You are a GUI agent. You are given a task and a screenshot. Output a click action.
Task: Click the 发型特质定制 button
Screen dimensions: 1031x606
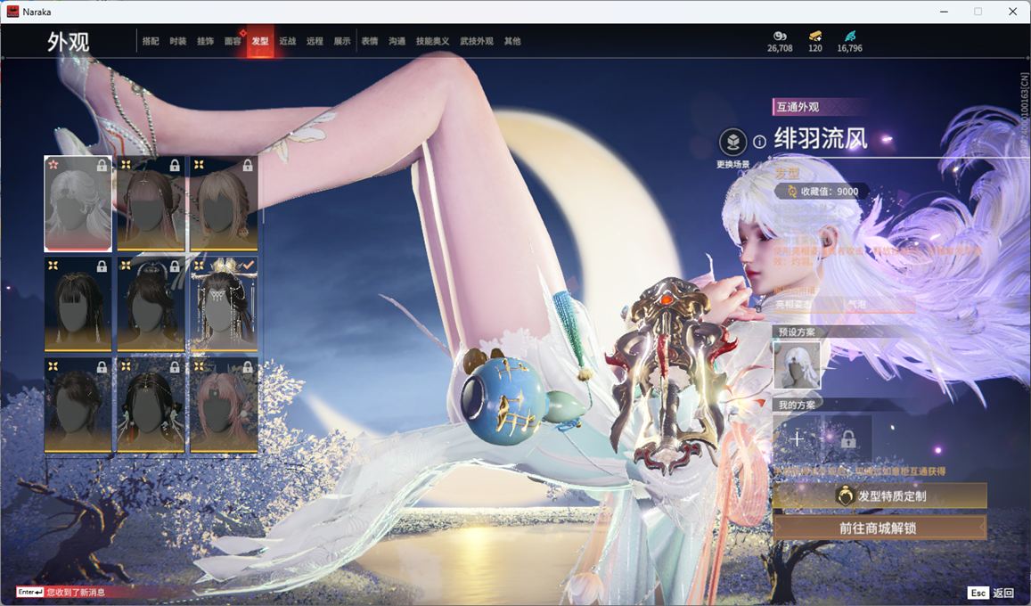(880, 496)
